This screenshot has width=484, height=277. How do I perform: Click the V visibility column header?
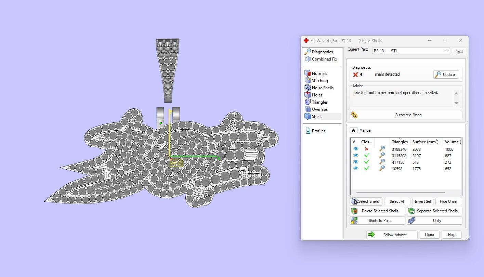coord(354,142)
